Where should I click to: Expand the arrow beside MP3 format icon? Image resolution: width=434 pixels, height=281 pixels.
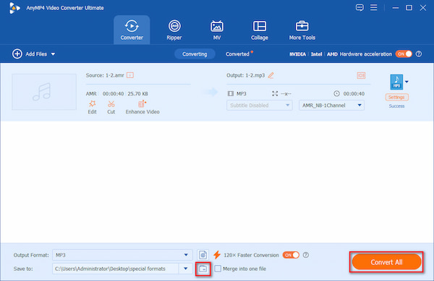407,82
